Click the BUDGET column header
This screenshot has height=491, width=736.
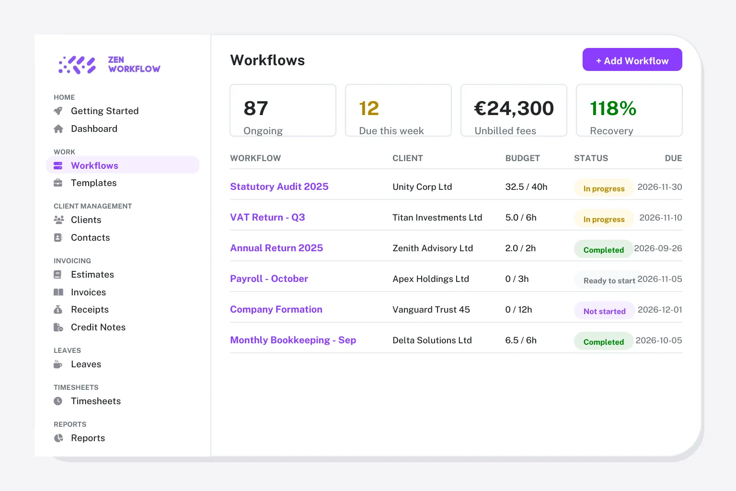click(x=522, y=158)
